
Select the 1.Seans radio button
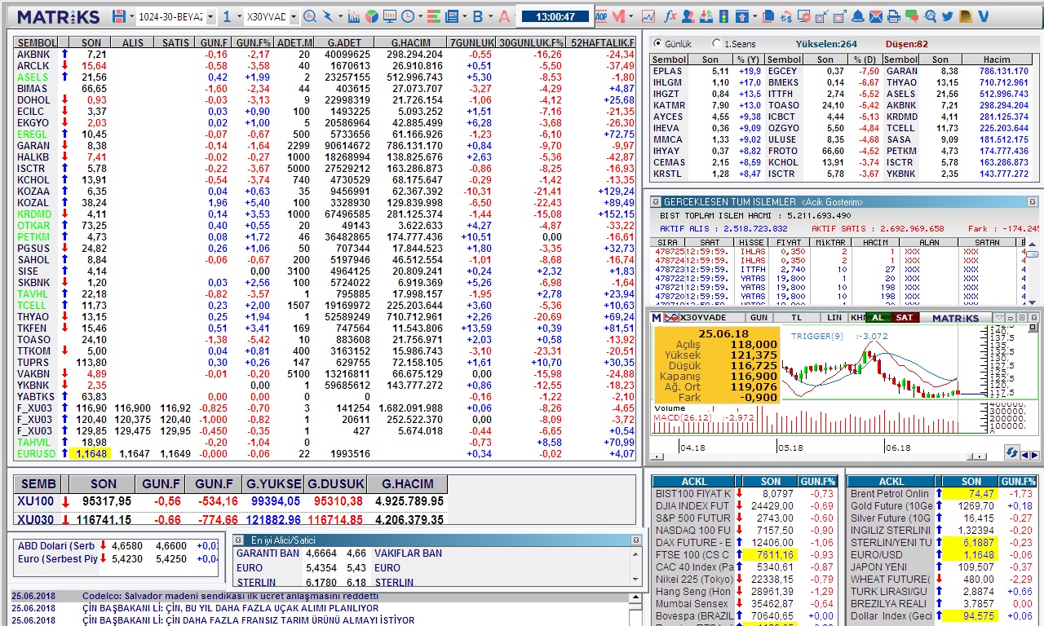[x=716, y=44]
